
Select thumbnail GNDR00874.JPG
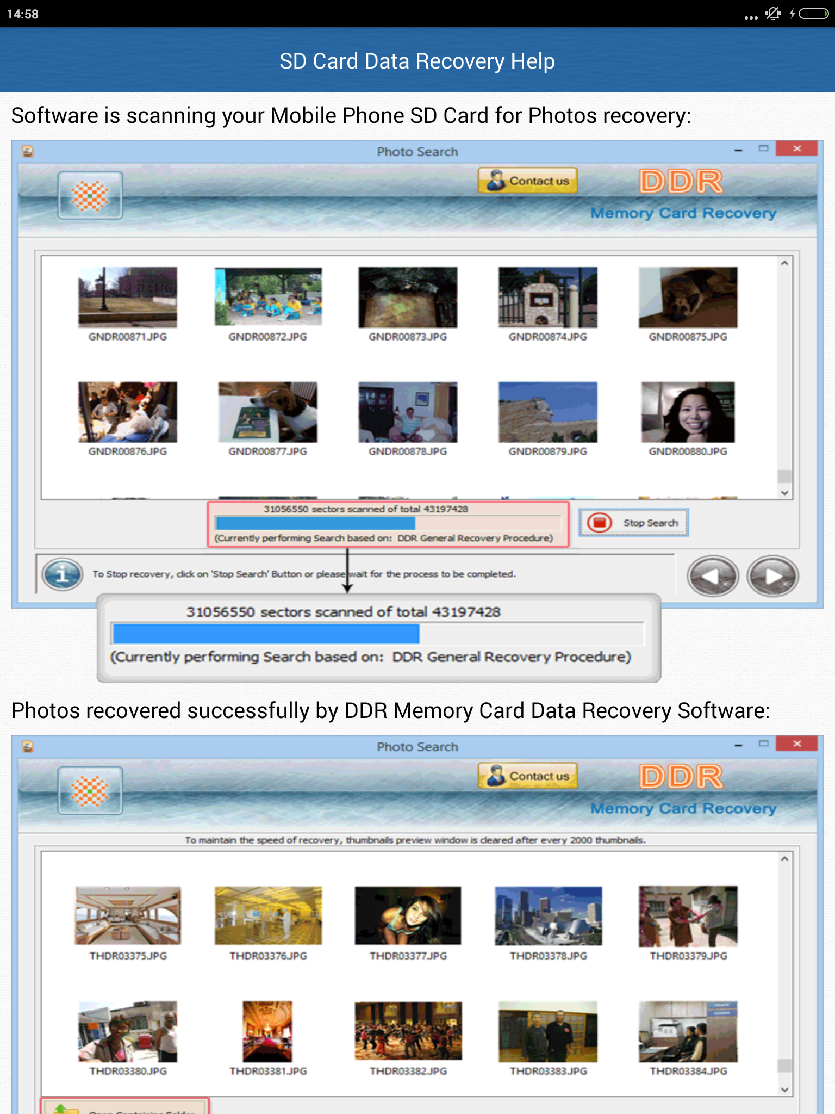click(548, 297)
